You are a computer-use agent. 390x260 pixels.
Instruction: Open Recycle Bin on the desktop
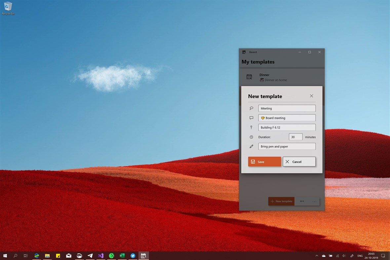[x=8, y=8]
